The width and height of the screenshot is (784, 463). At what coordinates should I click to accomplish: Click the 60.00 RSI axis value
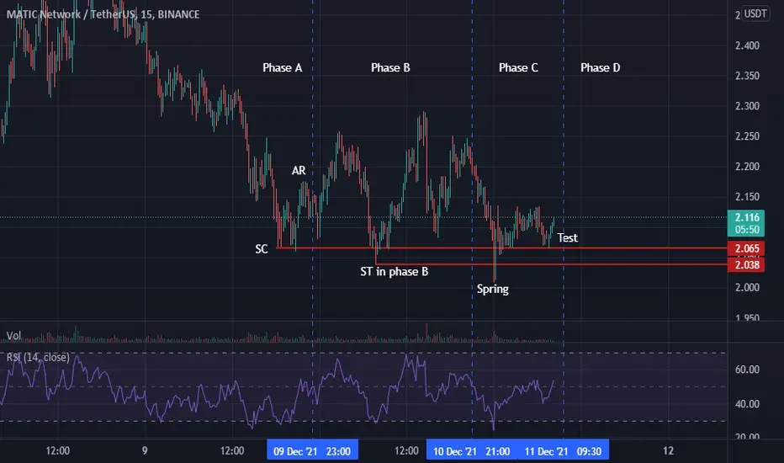pyautogui.click(x=747, y=370)
